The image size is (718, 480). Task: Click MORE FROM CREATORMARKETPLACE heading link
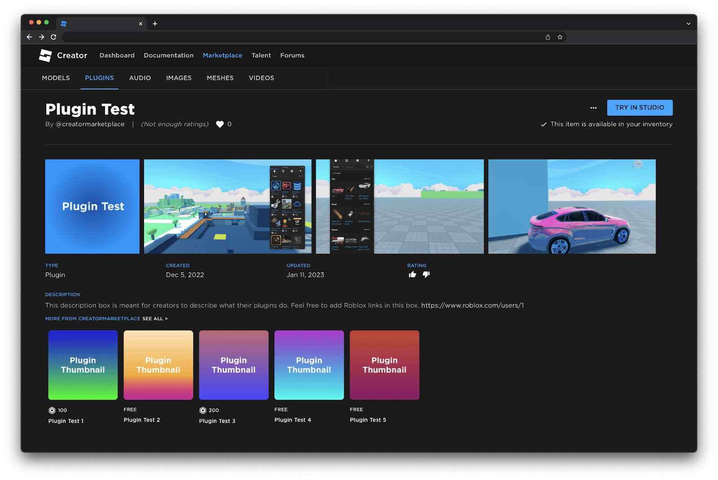(x=93, y=319)
